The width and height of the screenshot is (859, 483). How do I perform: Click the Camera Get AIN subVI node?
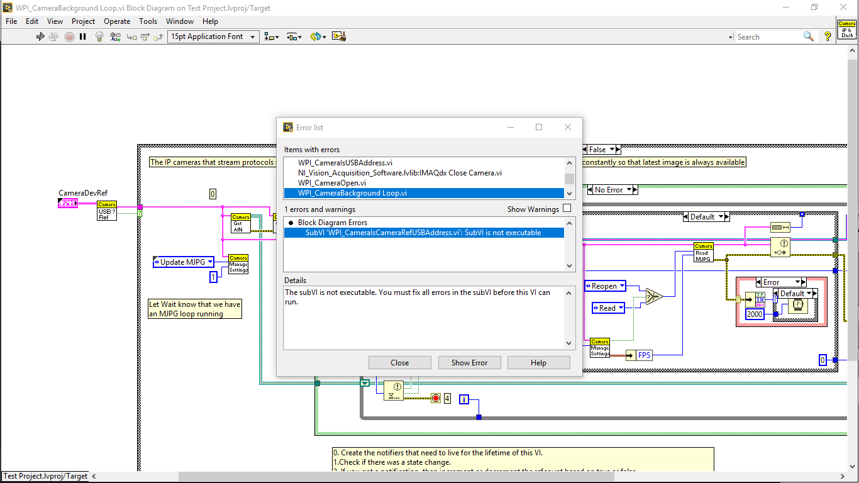(x=241, y=223)
